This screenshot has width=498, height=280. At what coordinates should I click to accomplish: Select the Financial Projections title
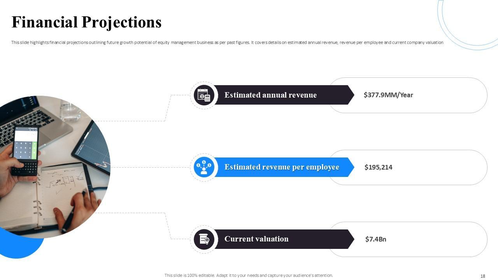[x=86, y=23]
